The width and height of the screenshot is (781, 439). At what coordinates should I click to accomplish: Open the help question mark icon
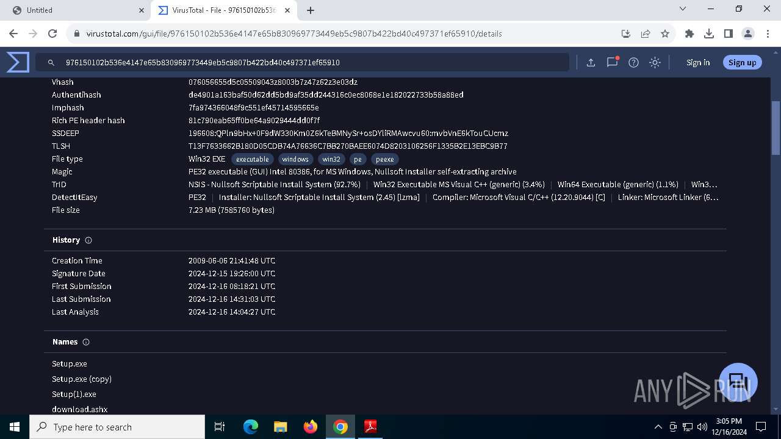click(633, 62)
